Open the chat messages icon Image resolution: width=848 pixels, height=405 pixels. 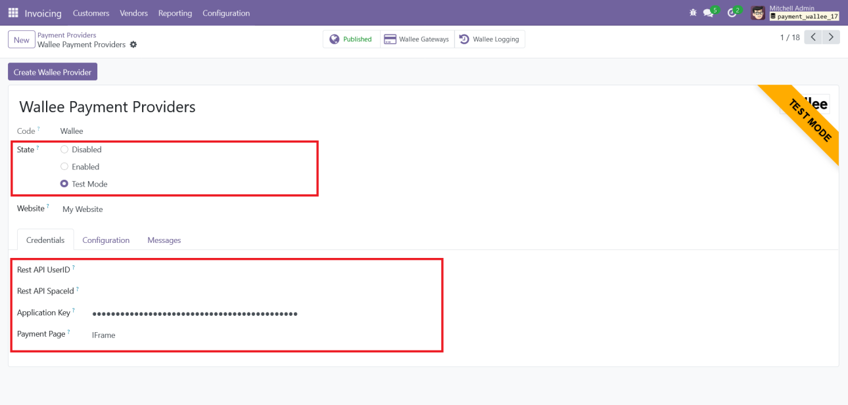708,13
